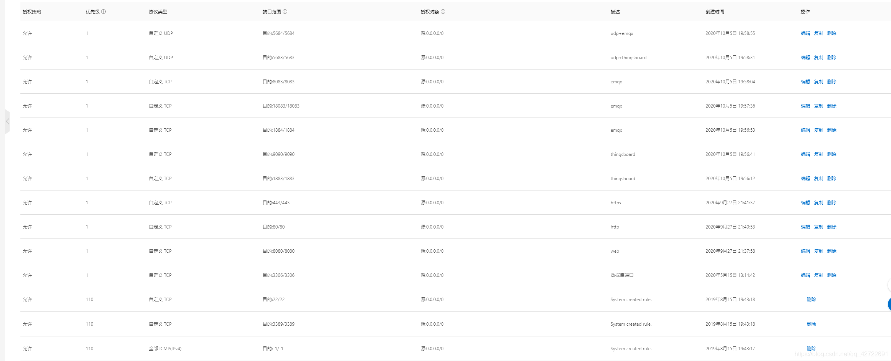Image resolution: width=891 pixels, height=361 pixels.
Task: Select port text 目的:443/443
Action: coord(276,203)
